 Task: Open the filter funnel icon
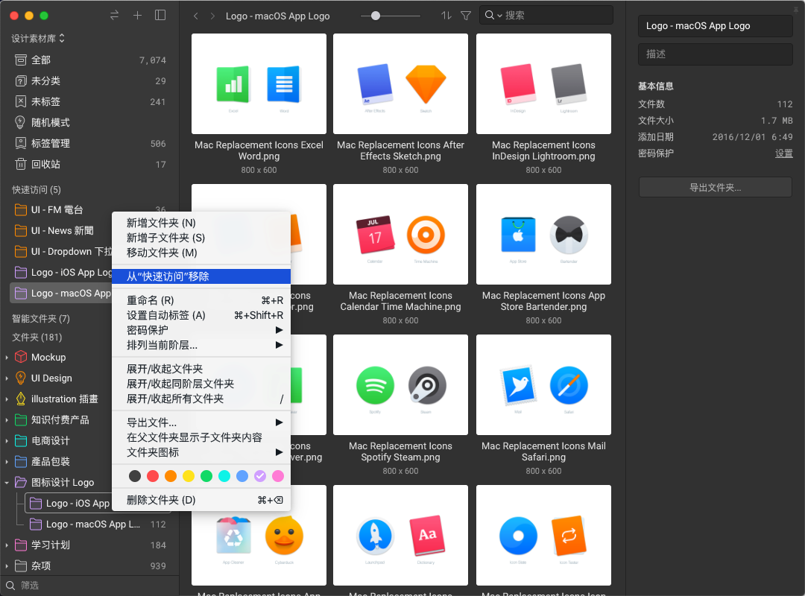[466, 16]
